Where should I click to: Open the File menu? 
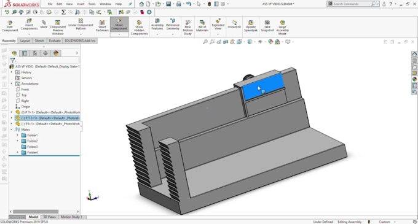(x=50, y=4)
